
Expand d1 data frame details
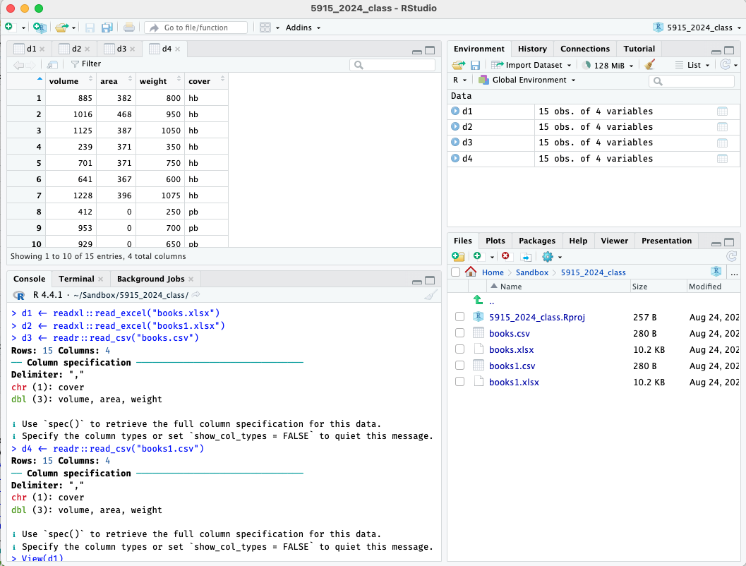(455, 111)
